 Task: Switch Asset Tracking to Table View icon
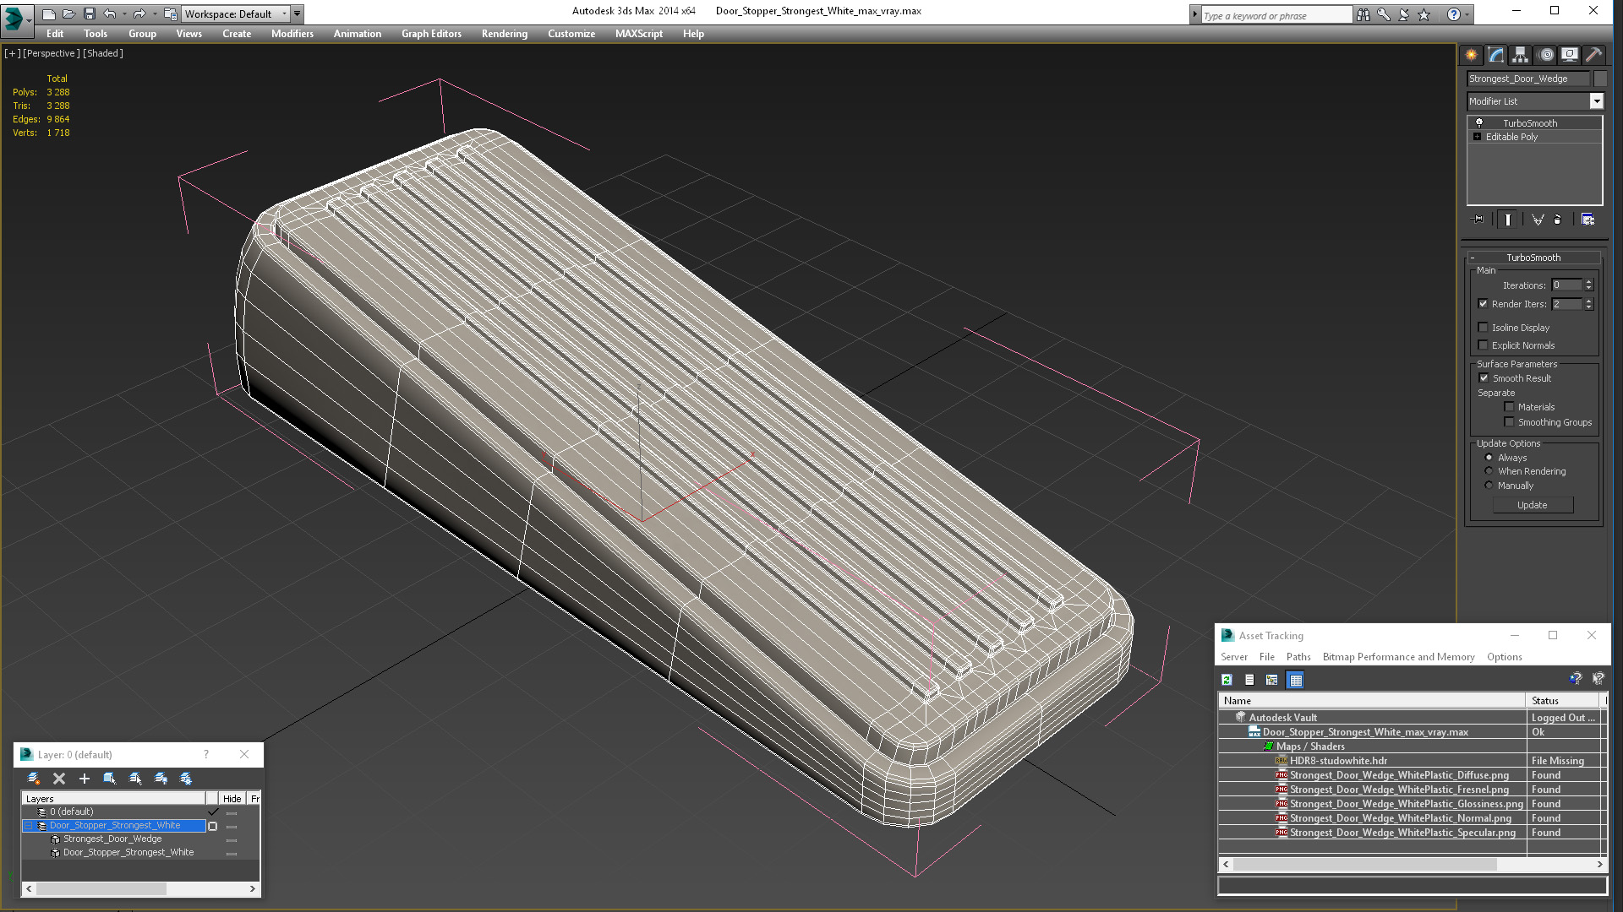point(1295,680)
